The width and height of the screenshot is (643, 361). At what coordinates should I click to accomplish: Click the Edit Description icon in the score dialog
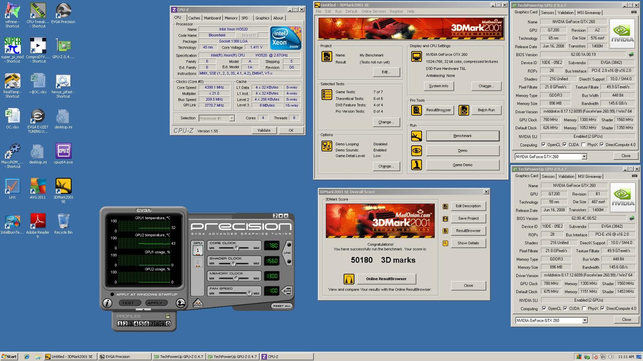[445, 206]
